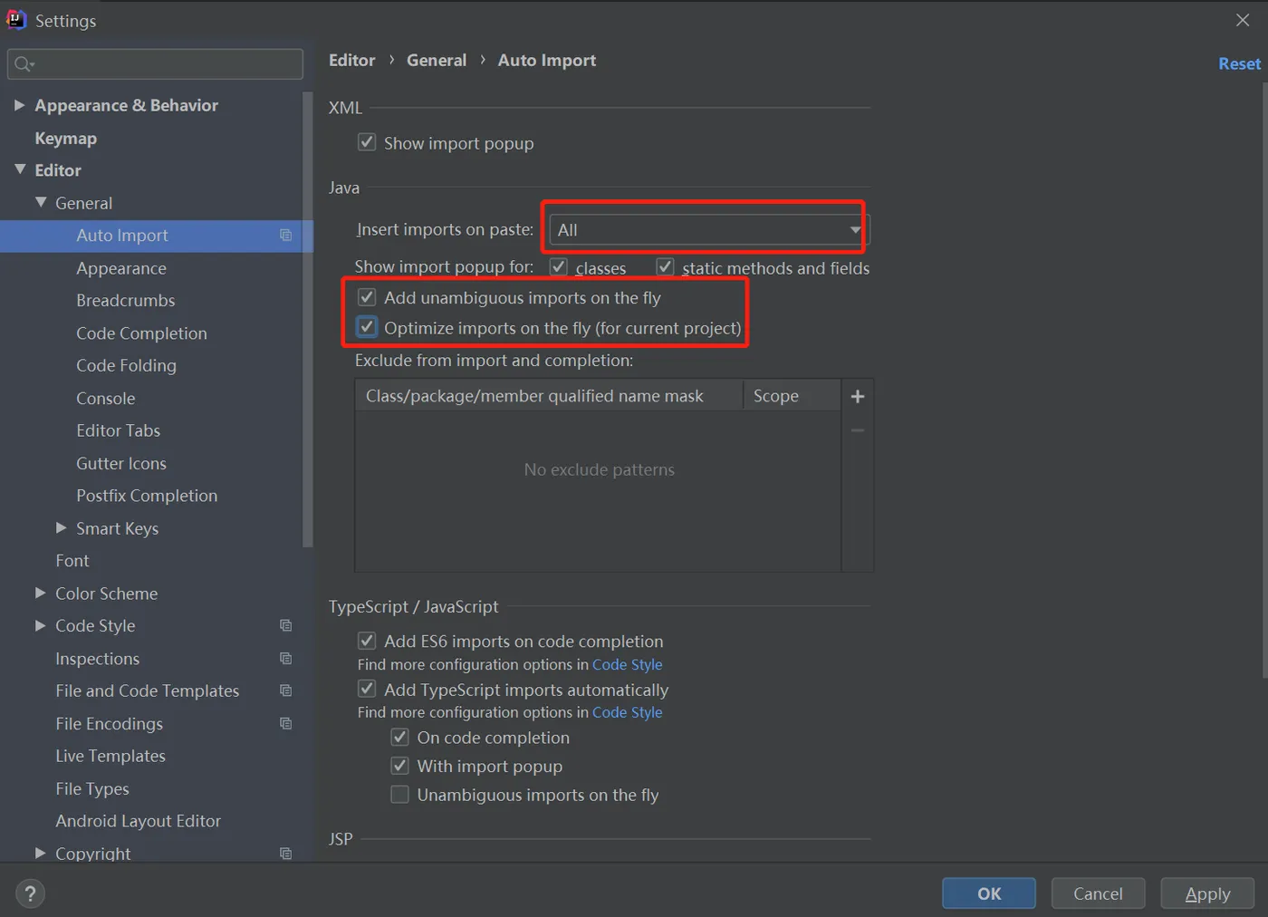Click the Reset link
The width and height of the screenshot is (1268, 917).
click(x=1239, y=63)
